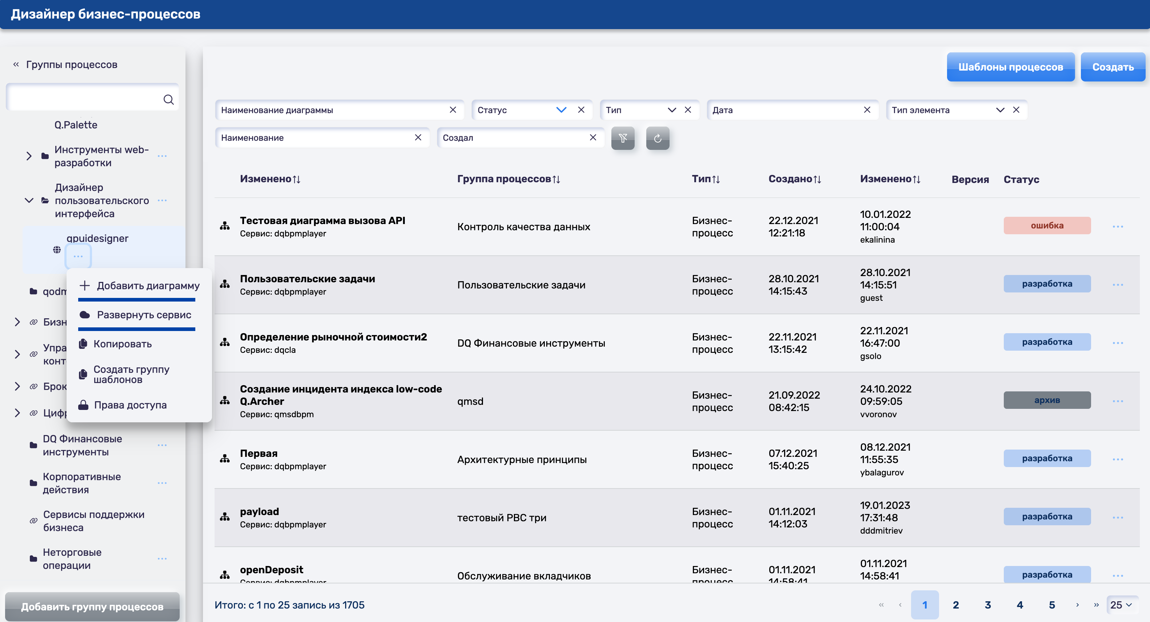Expand the Бизн tree node
This screenshot has height=622, width=1150.
pyautogui.click(x=17, y=322)
